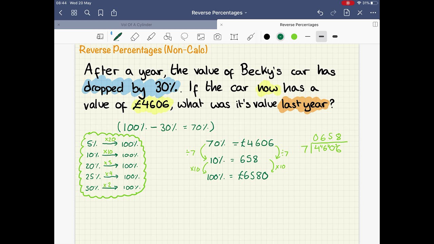Choose the black pen color
The image size is (434, 244).
tap(267, 37)
